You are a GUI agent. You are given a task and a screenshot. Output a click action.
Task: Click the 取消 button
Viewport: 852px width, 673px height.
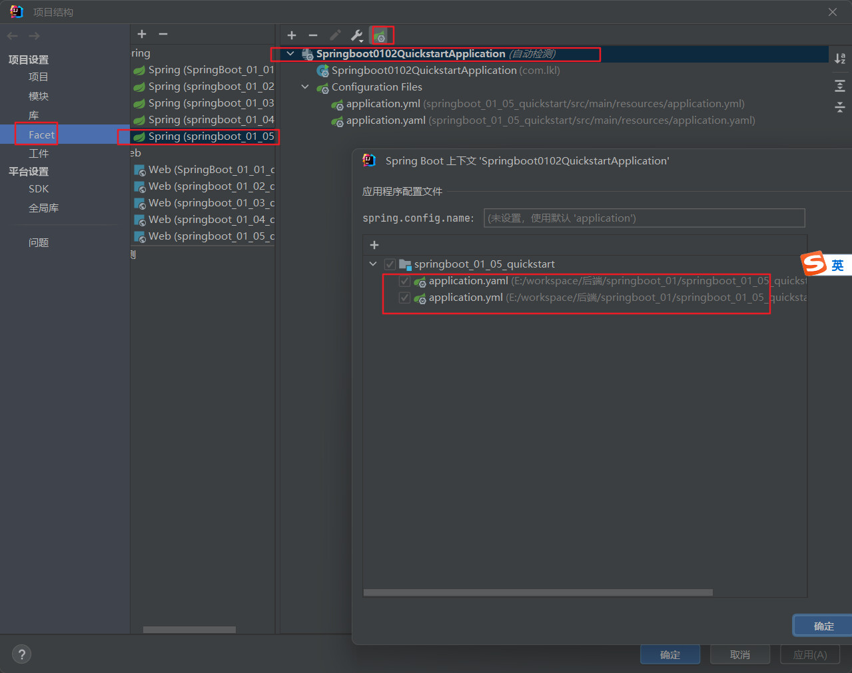(740, 655)
